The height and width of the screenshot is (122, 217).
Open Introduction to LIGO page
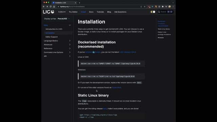pyautogui.click(x=54, y=29)
